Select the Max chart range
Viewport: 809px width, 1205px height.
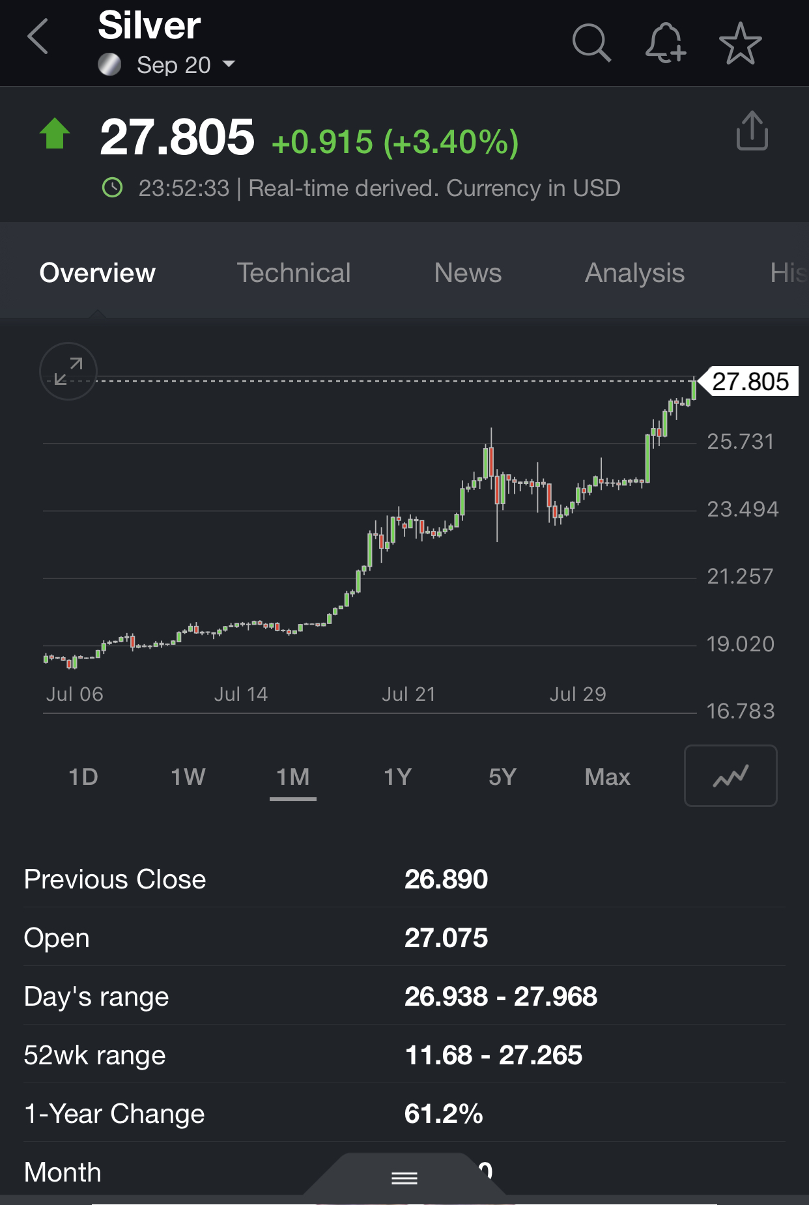tap(607, 776)
